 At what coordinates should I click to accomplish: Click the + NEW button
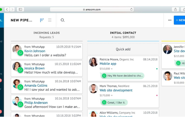pyautogui.click(x=180, y=20)
